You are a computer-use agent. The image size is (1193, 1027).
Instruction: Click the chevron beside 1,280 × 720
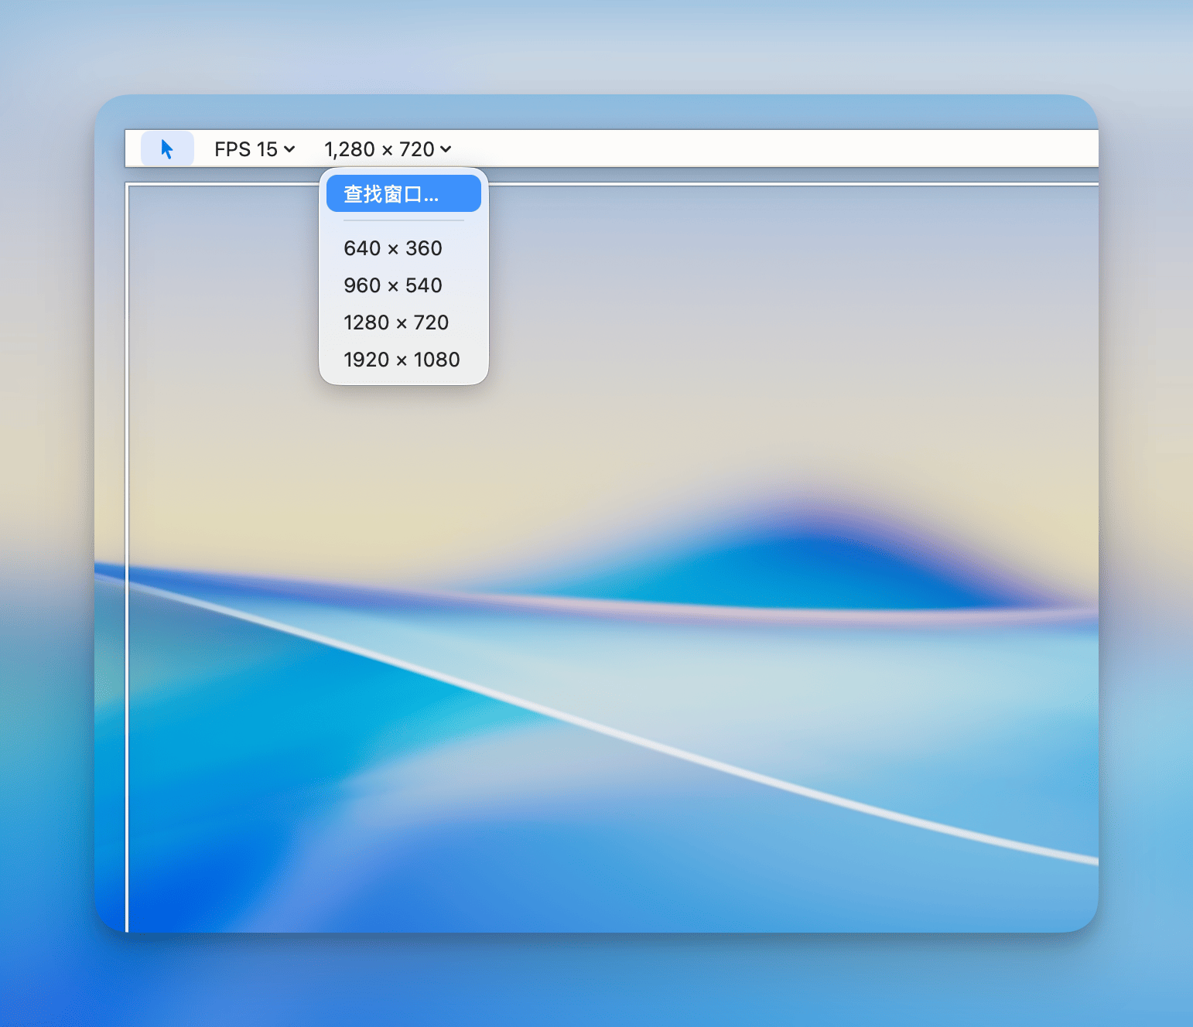pos(446,149)
